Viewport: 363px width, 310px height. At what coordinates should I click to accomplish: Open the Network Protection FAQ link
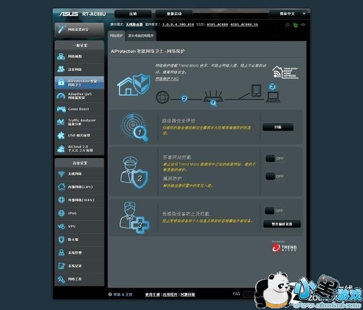point(167,79)
